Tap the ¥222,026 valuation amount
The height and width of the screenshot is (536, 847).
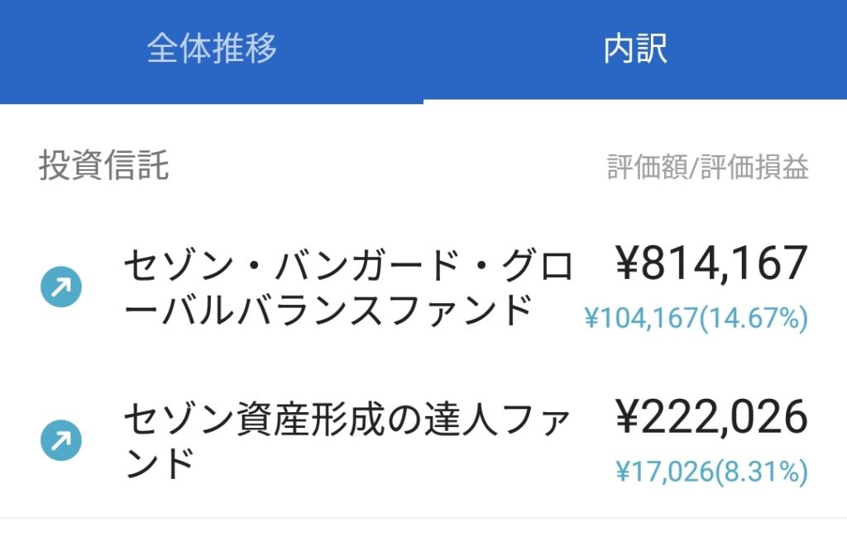click(711, 417)
